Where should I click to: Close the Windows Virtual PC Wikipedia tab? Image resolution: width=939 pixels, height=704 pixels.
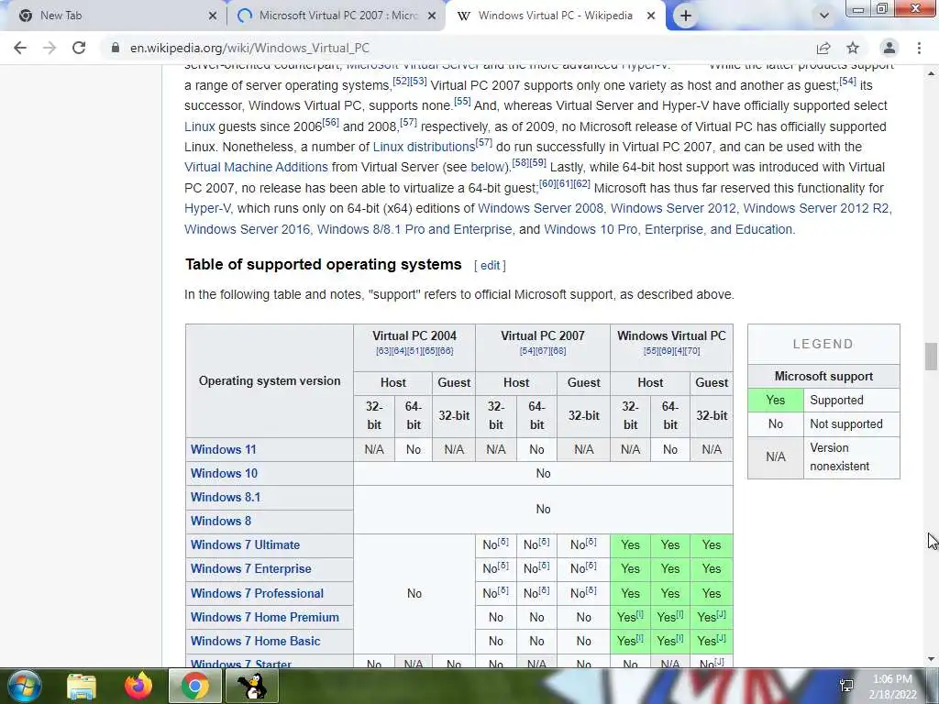[651, 16]
